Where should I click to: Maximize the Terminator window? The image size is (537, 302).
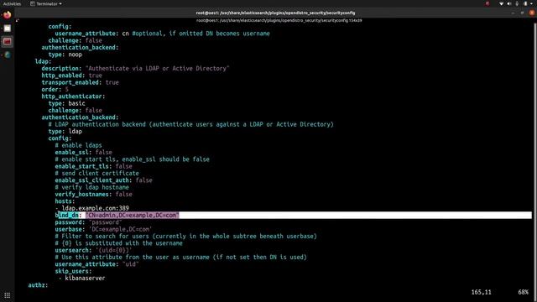(522, 13)
